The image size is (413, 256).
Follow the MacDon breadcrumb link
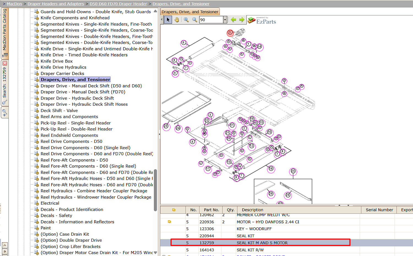pyautogui.click(x=14, y=4)
